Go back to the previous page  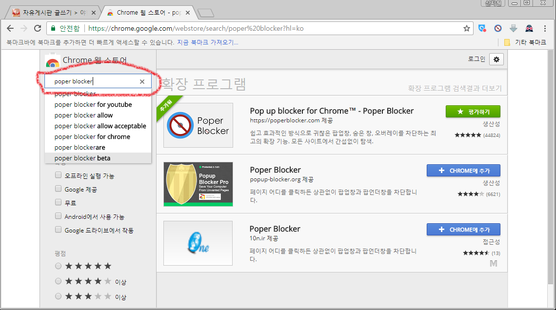10,28
